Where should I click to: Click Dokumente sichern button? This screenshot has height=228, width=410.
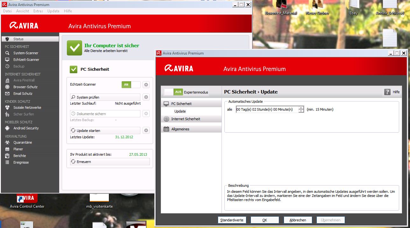105,114
